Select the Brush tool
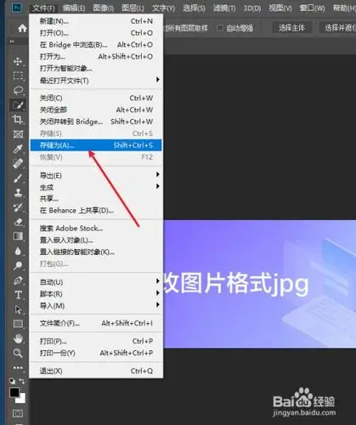The image size is (356, 425). (18, 178)
